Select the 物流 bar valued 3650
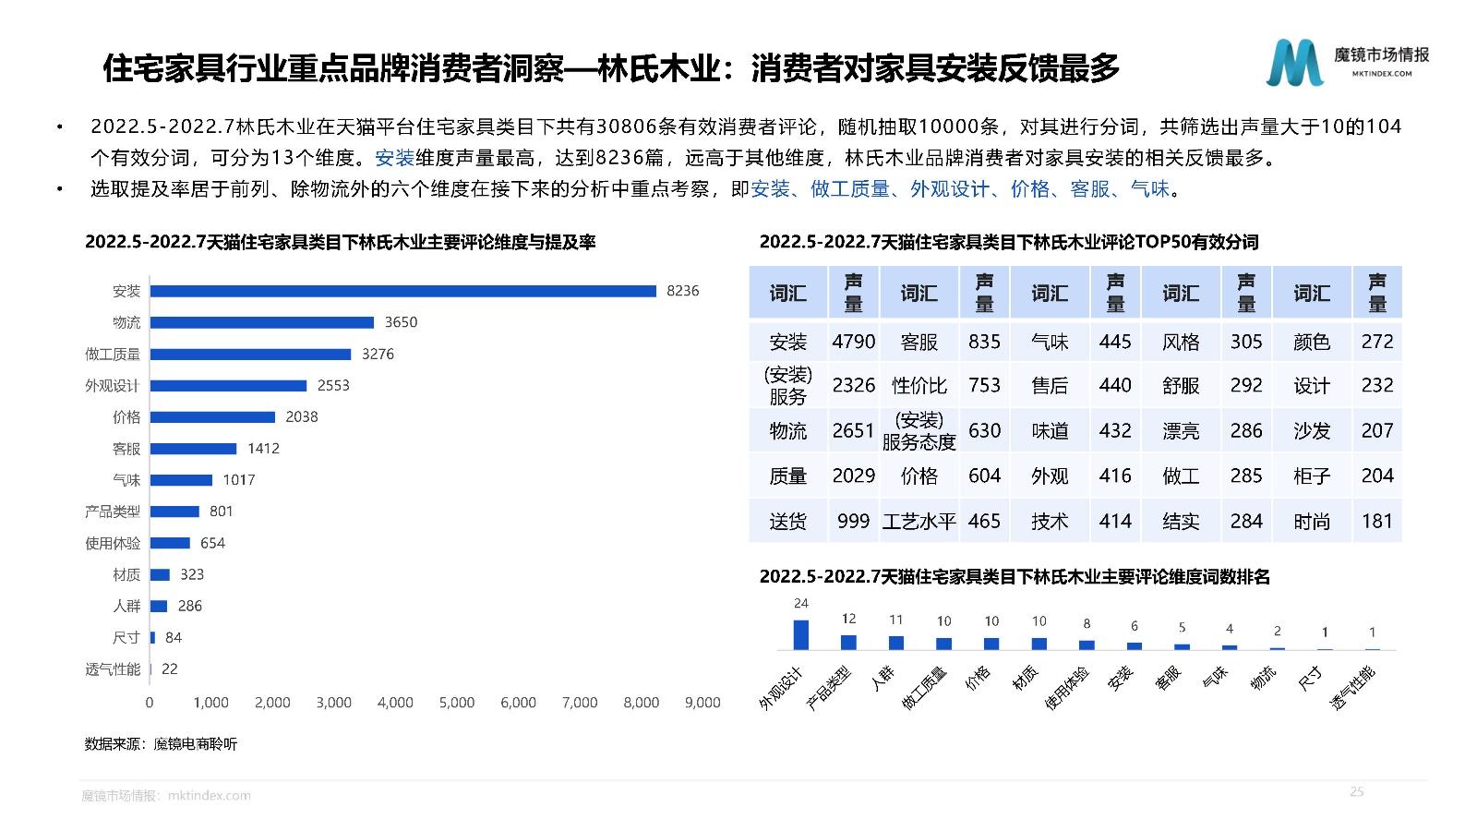This screenshot has height=831, width=1477. click(262, 322)
